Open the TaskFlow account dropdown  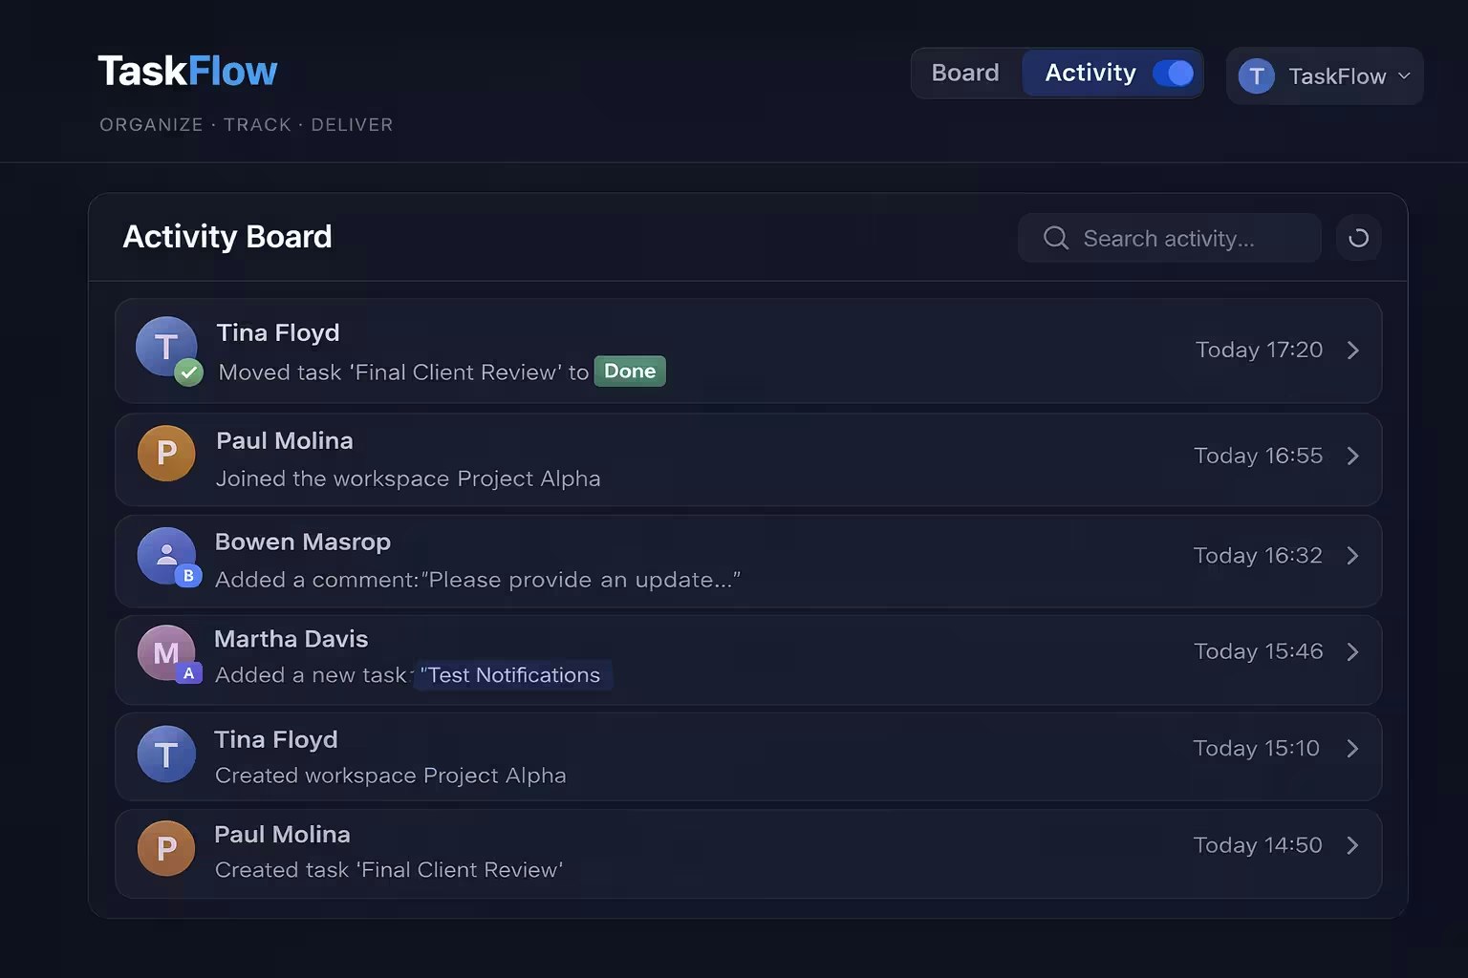pos(1403,75)
